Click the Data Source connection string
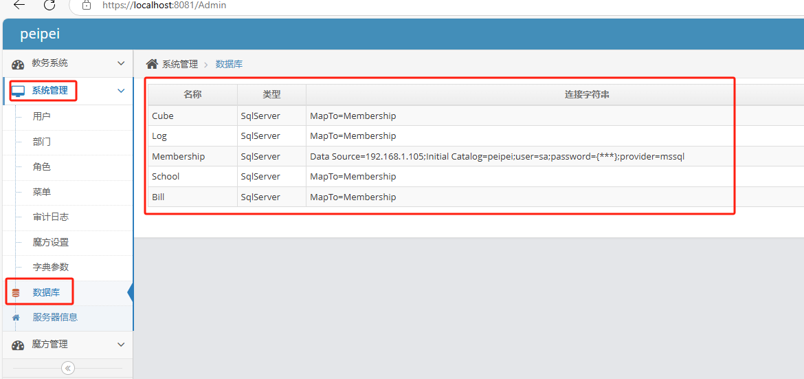804x379 pixels. 498,157
